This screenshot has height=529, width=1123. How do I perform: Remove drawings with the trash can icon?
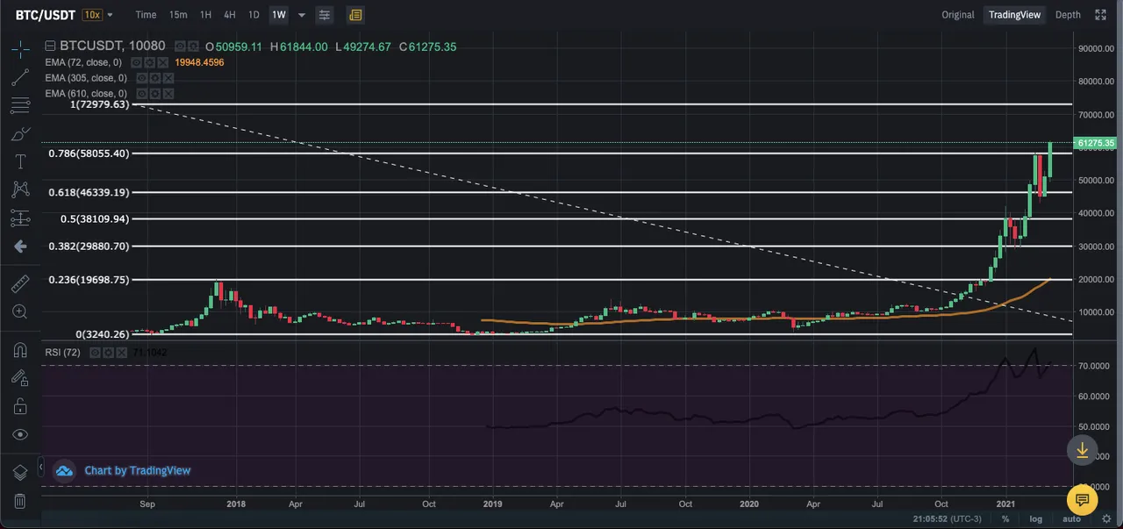click(x=19, y=501)
